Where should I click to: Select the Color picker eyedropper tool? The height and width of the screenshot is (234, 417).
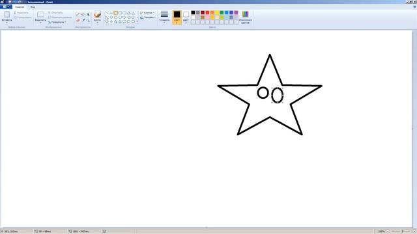tap(83, 20)
